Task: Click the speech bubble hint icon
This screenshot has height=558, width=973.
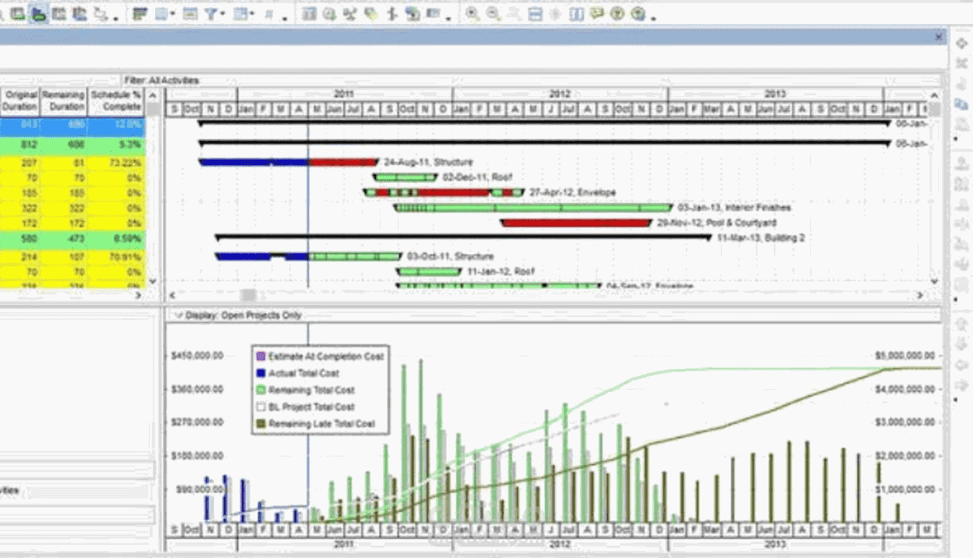Action: [596, 14]
